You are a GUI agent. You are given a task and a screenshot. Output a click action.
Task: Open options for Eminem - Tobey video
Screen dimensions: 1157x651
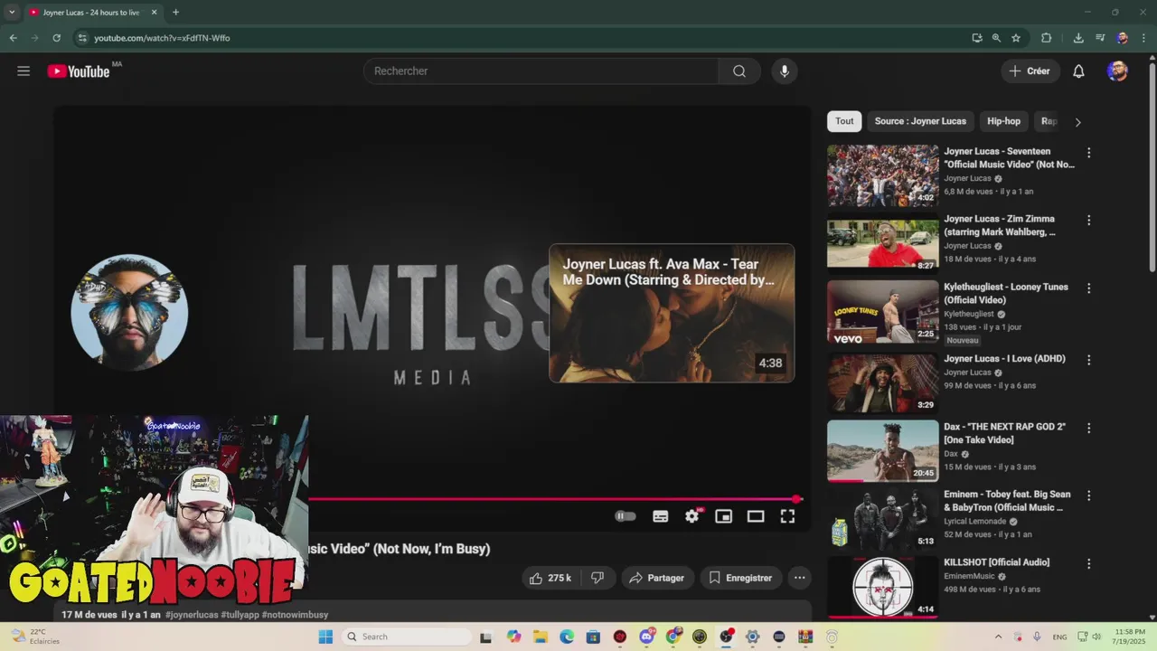tap(1088, 495)
